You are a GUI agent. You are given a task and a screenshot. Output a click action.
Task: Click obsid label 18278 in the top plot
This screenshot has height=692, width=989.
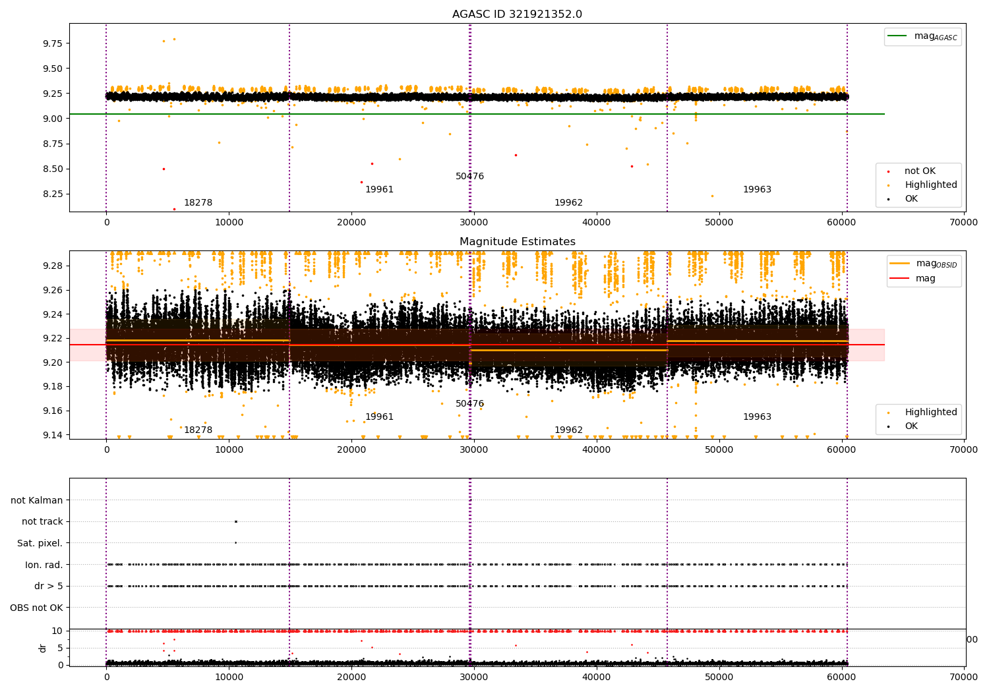(x=198, y=202)
